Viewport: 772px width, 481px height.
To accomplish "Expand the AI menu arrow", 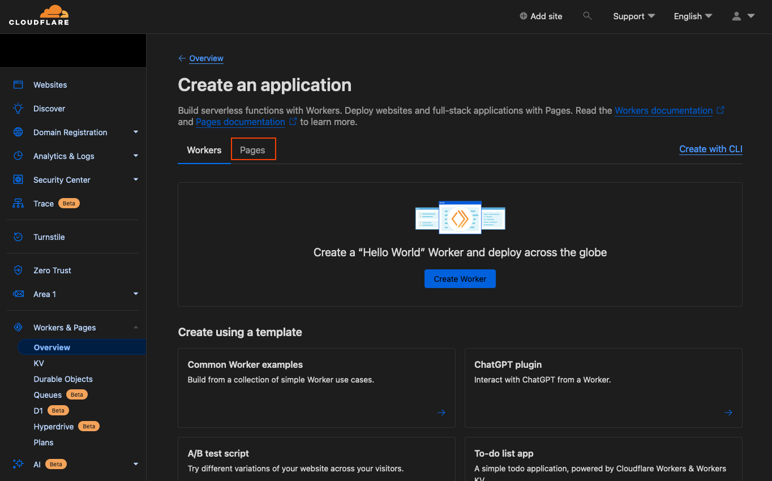I will [x=136, y=464].
